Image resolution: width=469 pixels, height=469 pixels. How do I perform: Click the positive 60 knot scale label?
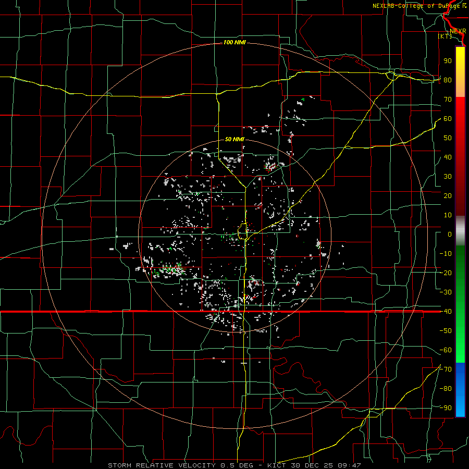pos(448,119)
